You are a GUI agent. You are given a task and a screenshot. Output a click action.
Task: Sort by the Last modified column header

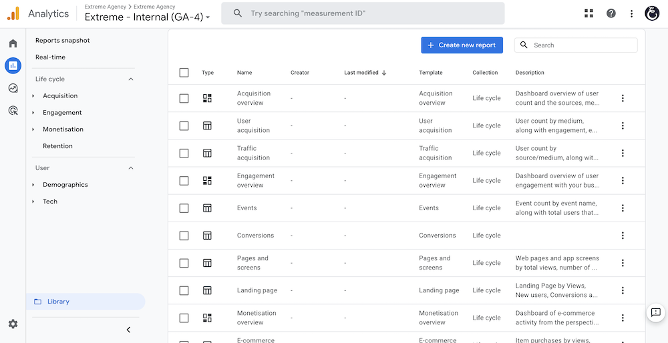click(x=365, y=73)
